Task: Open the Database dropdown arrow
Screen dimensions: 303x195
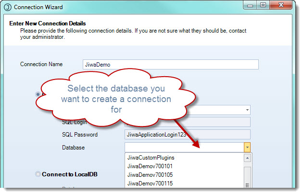Action: (x=247, y=148)
